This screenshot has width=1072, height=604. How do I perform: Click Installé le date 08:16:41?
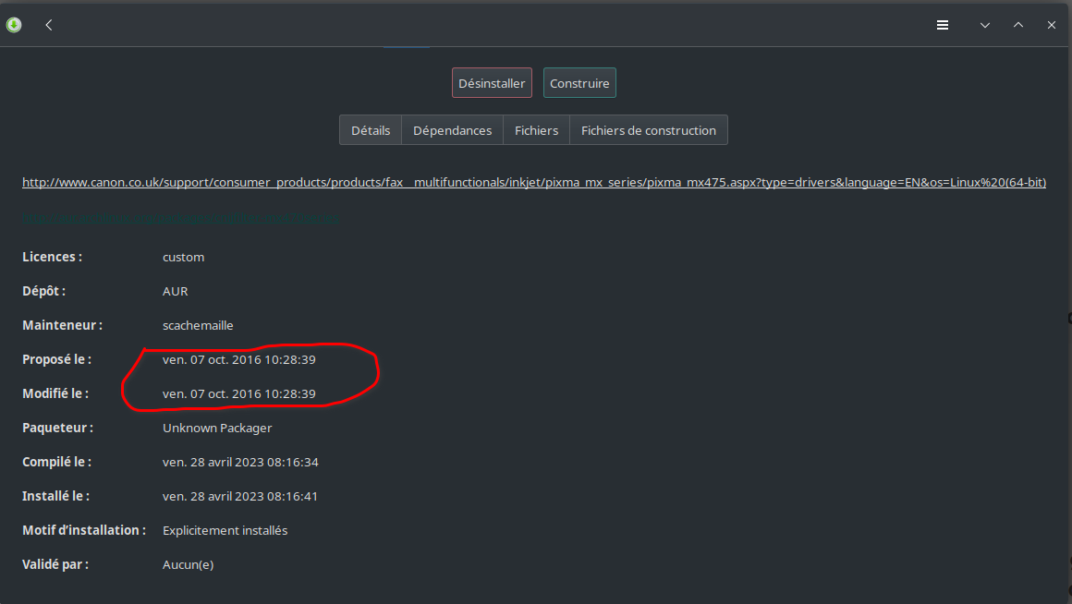click(x=240, y=496)
